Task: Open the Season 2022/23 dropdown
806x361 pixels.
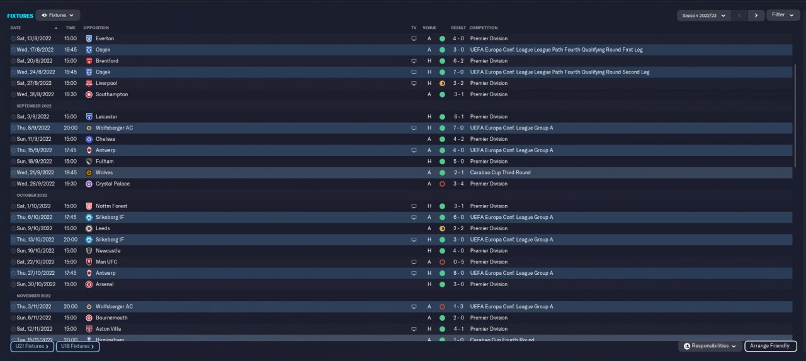Action: (703, 15)
